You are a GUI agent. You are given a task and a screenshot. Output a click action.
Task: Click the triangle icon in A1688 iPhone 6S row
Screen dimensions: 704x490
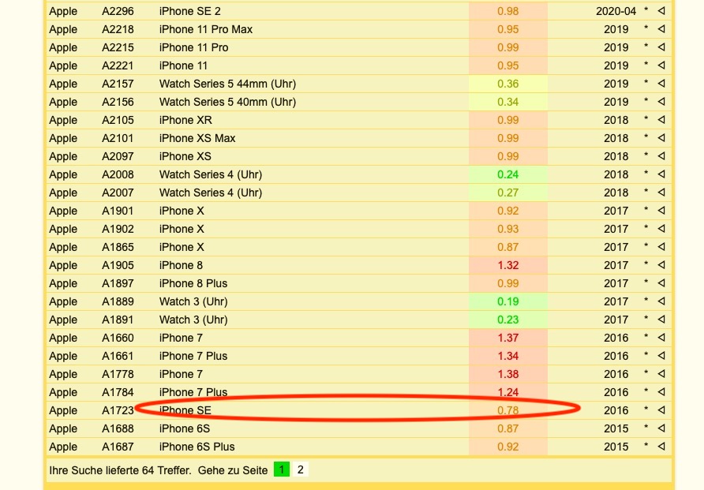pyautogui.click(x=661, y=428)
